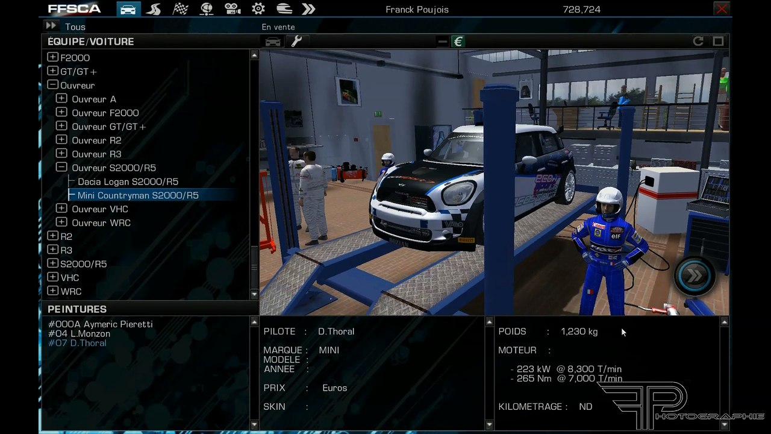
Task: Click the FFSCA logo
Action: click(75, 9)
